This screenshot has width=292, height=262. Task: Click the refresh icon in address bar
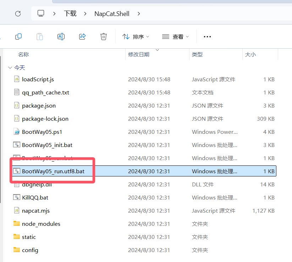[x=18, y=14]
